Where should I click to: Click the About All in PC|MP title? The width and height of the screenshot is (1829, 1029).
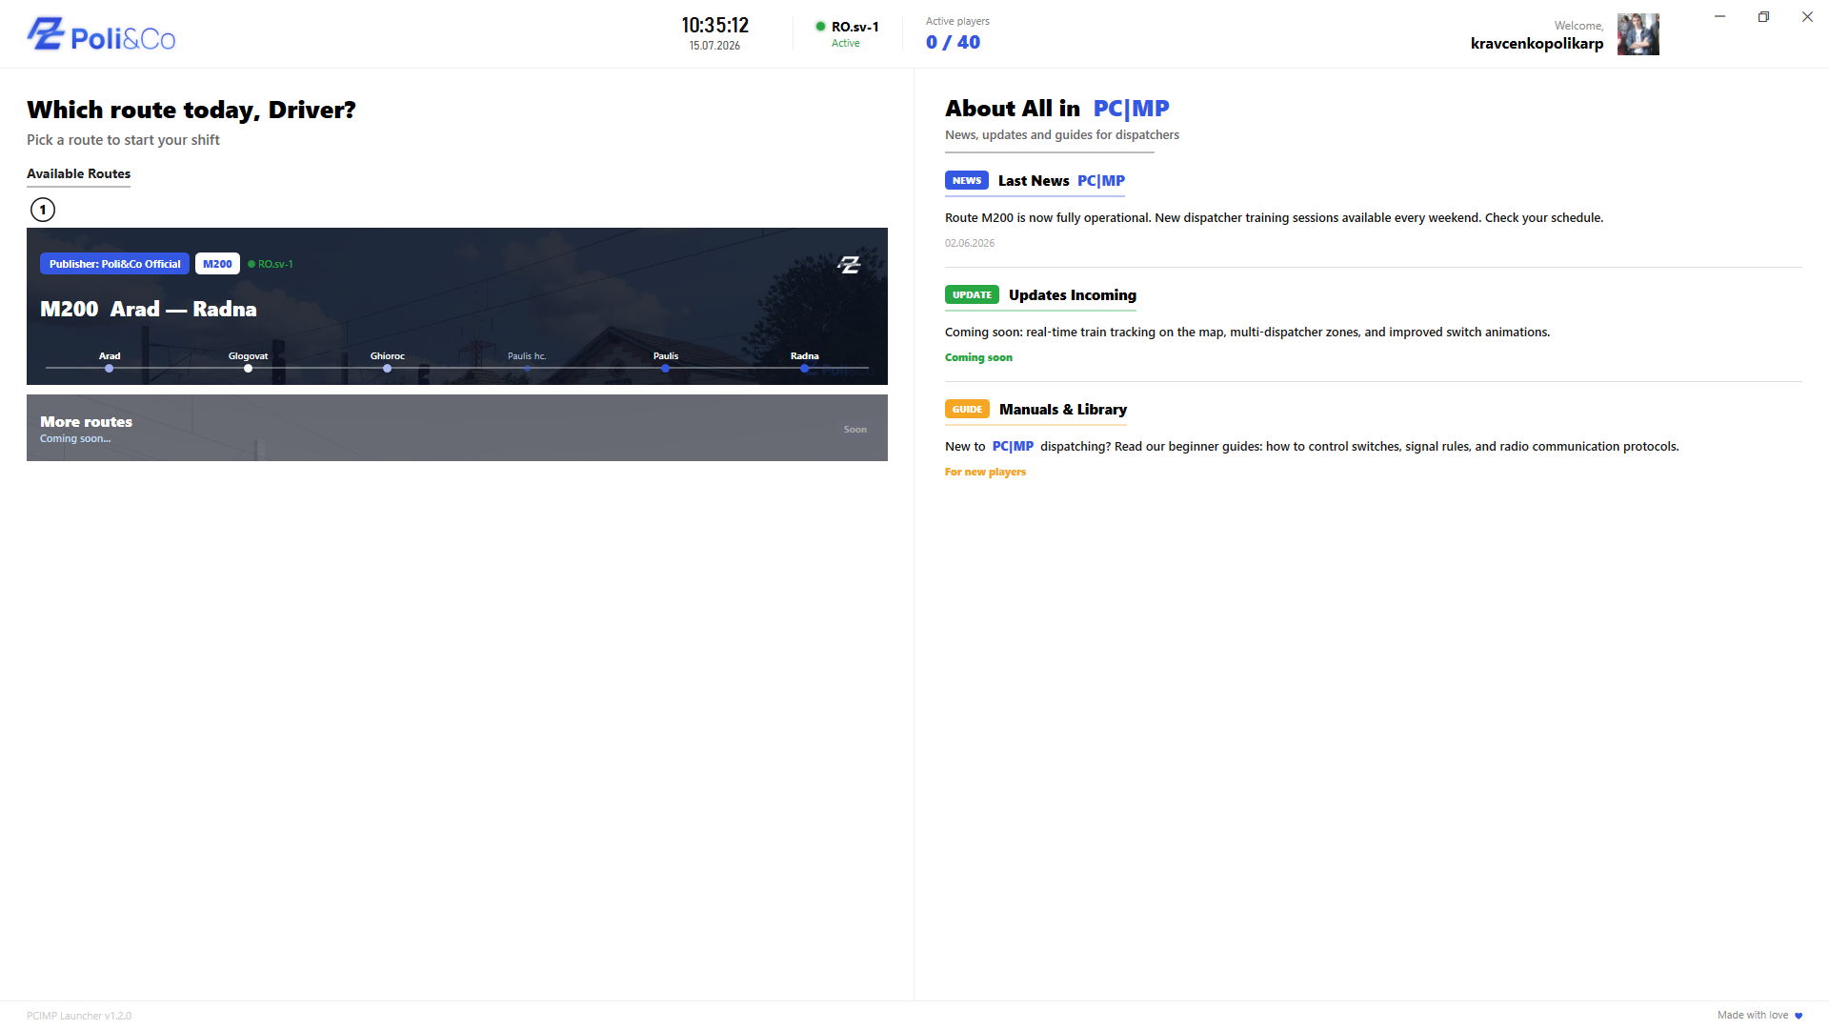tap(1056, 109)
